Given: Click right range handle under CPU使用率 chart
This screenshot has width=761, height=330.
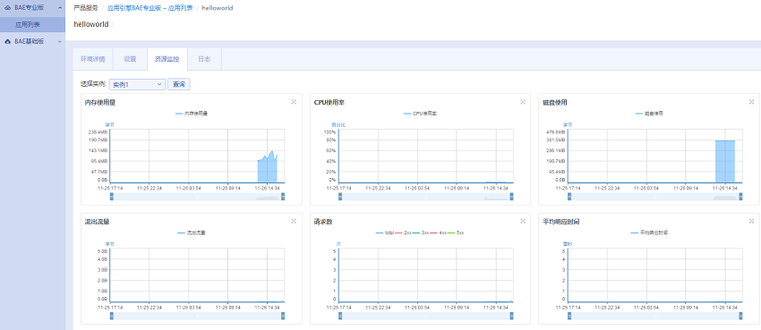Looking at the screenshot, I should (511, 196).
